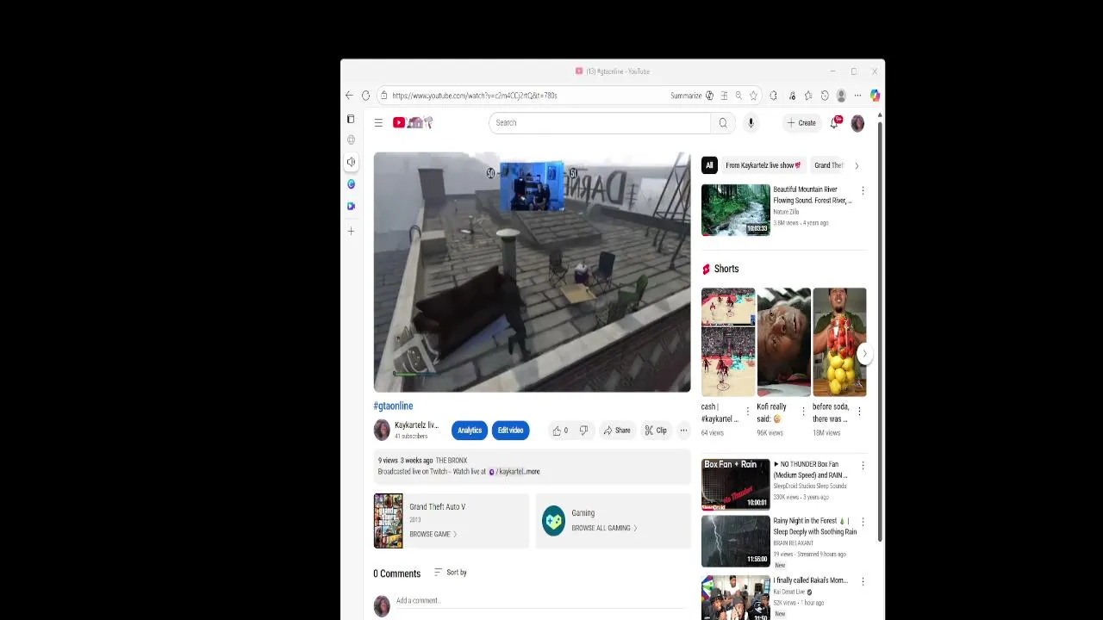Open the Kofi really said short
The image size is (1103, 620).
[784, 342]
